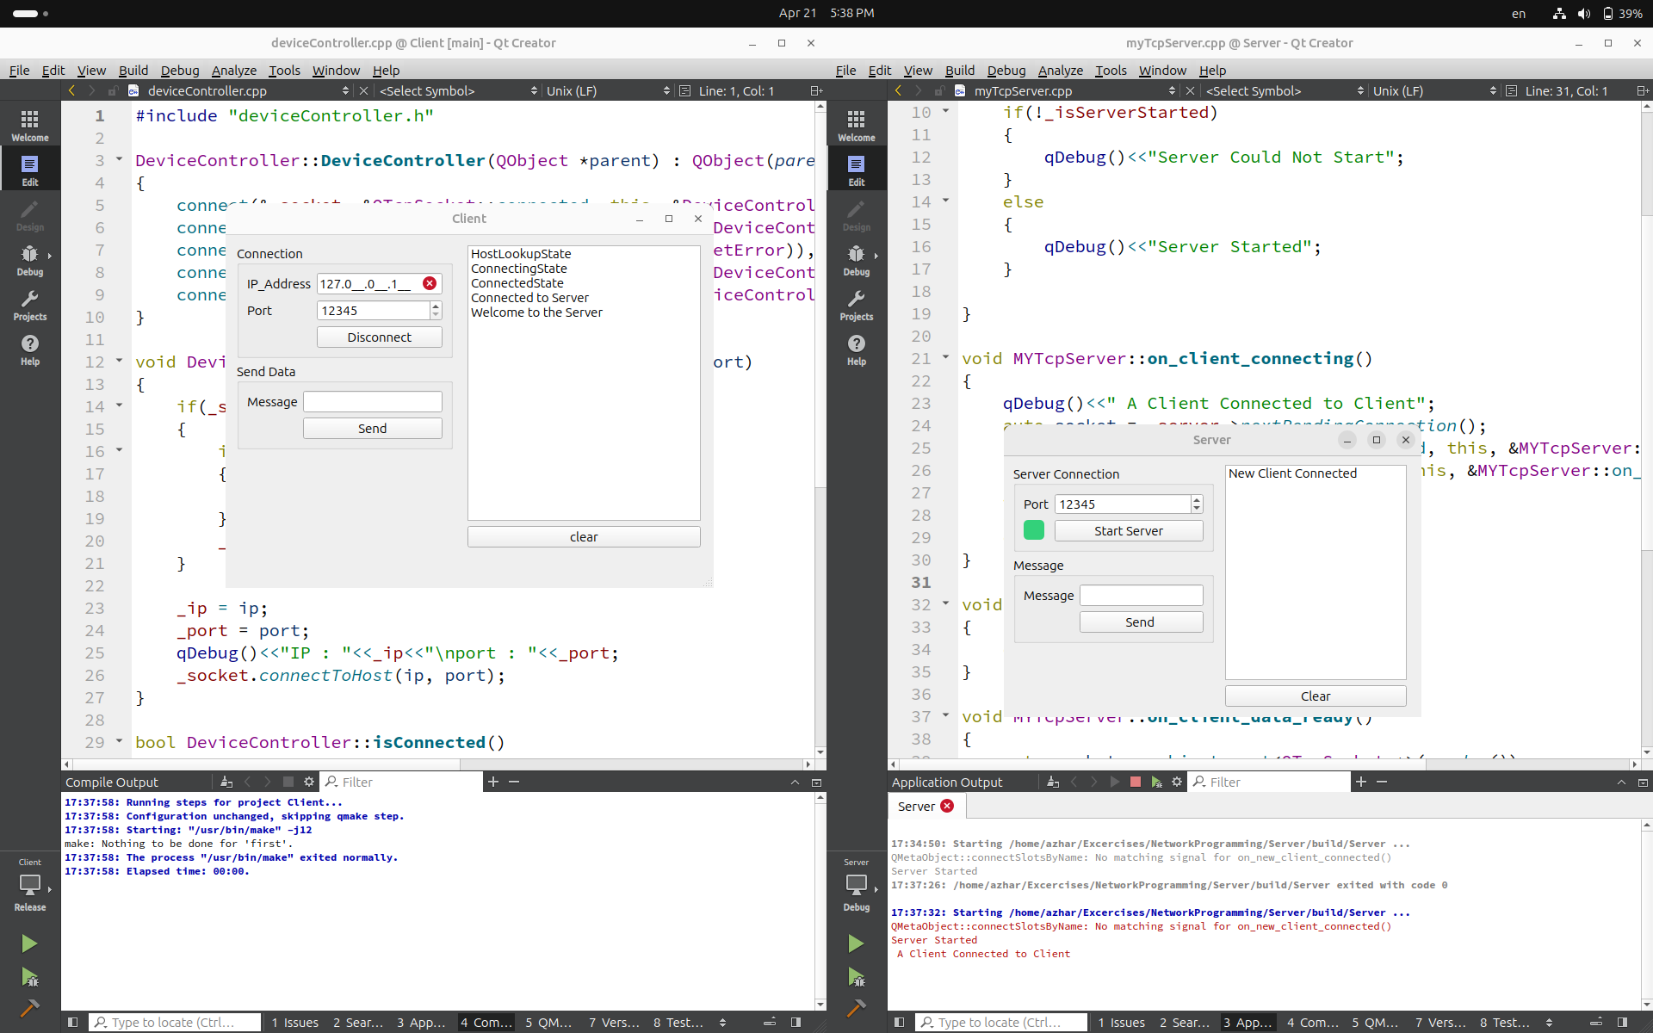Start debugging the Server project
The image size is (1653, 1033).
pos(856,977)
